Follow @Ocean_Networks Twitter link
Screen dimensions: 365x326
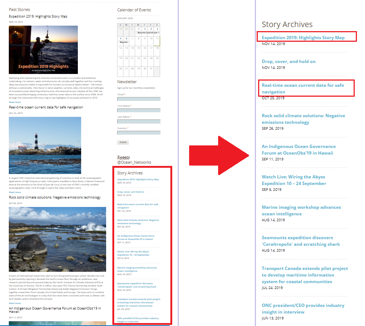tap(134, 162)
